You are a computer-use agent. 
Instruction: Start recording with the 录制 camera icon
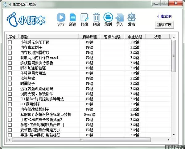coord(108,20)
